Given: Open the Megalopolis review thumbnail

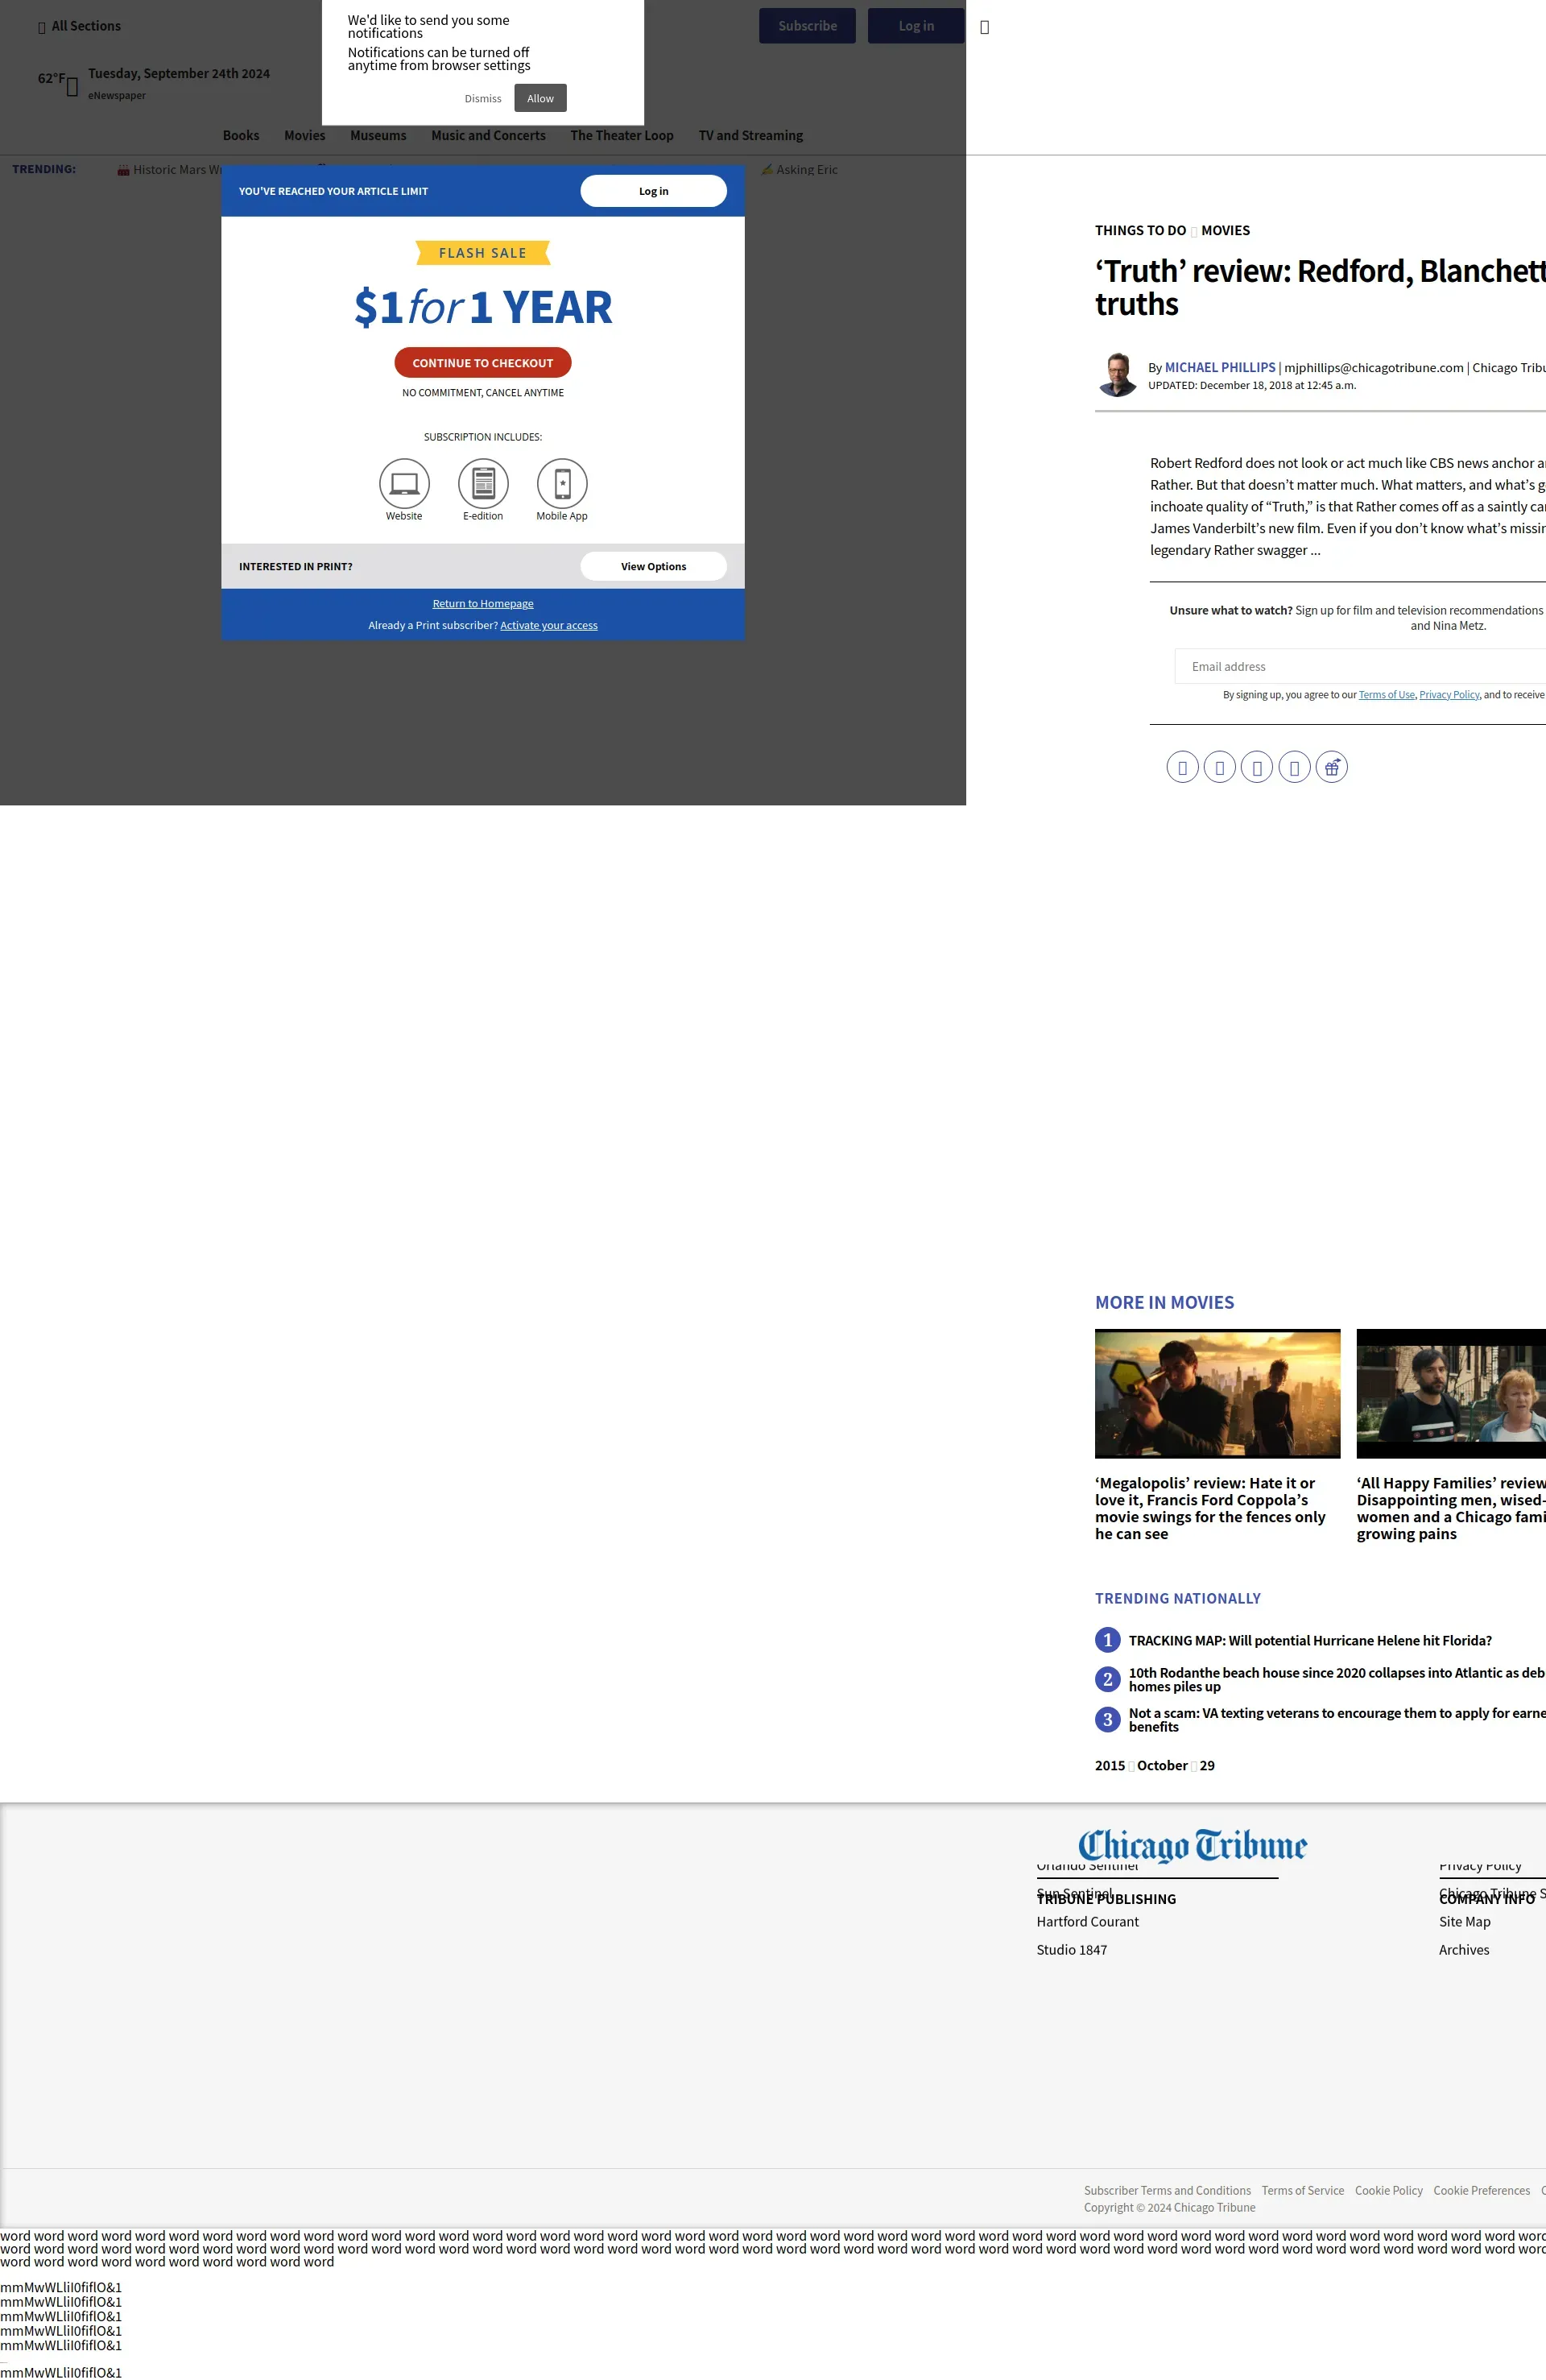Looking at the screenshot, I should tap(1217, 1393).
